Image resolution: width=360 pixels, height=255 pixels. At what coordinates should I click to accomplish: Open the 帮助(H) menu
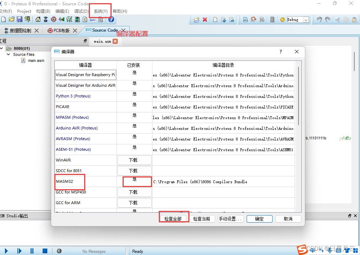120,11
